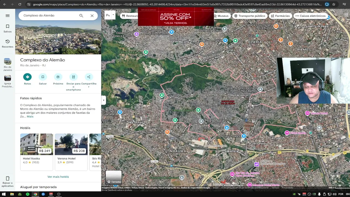The image size is (350, 197).
Task: Click the Prezunic - Itaoca pin
Action: pyautogui.click(x=244, y=136)
